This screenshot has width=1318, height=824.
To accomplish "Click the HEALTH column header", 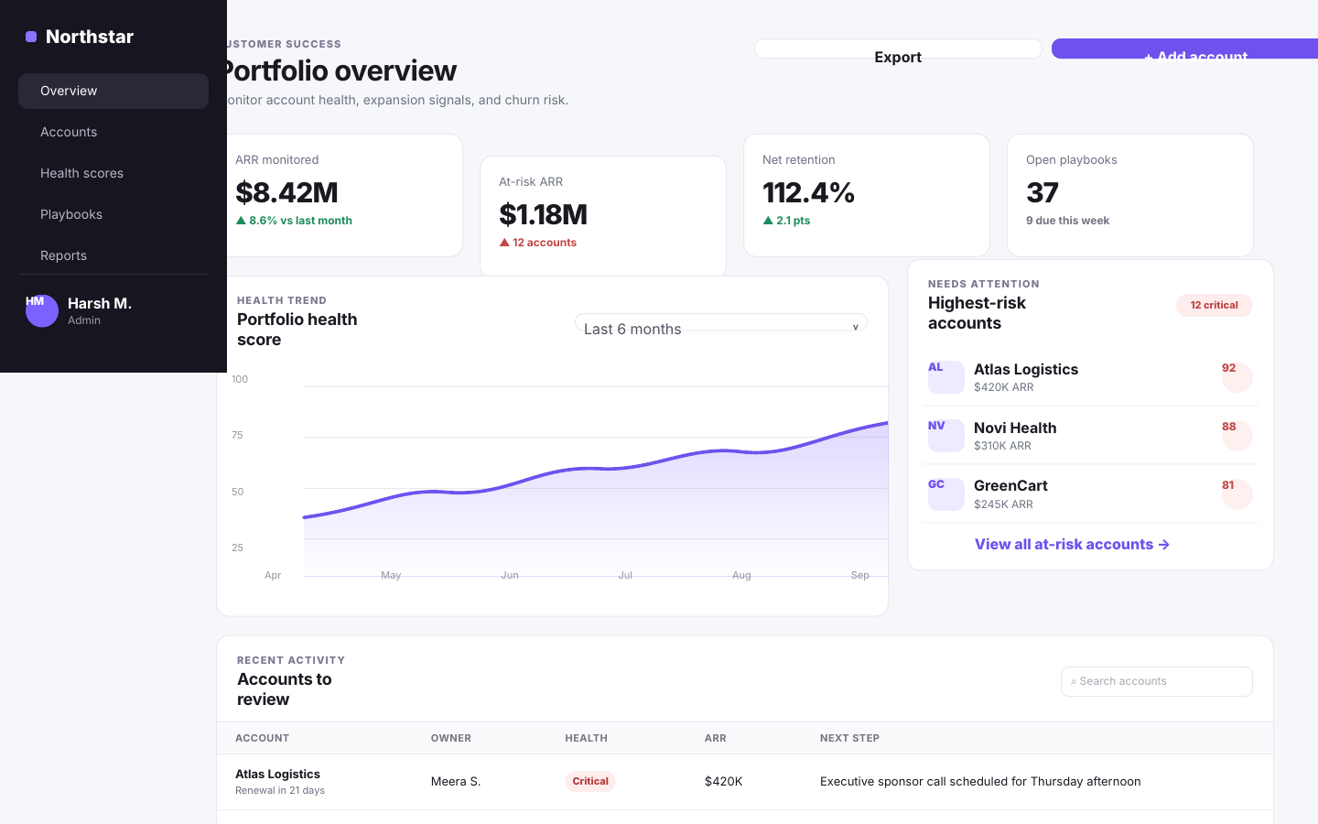I will click(586, 738).
